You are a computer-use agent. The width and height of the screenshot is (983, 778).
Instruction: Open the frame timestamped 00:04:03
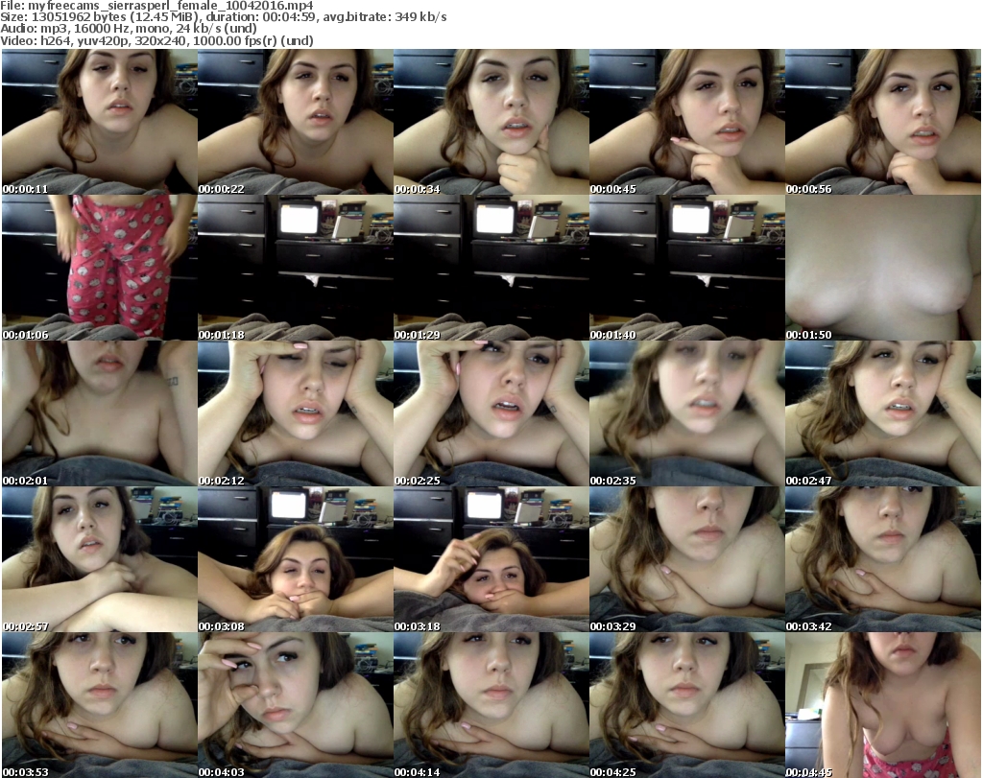[x=295, y=705]
